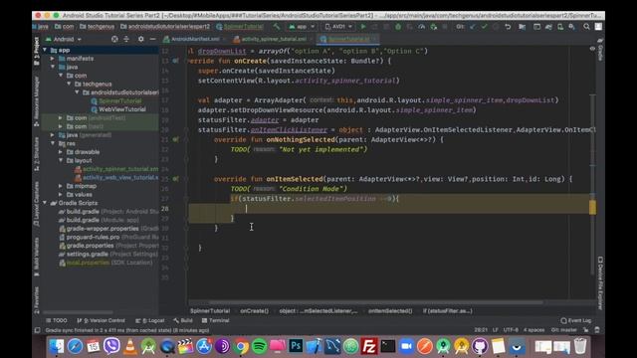Viewport: 637px width, 358px height.
Task: Open WebViewTutorial file in project tree
Action: pyautogui.click(x=118, y=109)
